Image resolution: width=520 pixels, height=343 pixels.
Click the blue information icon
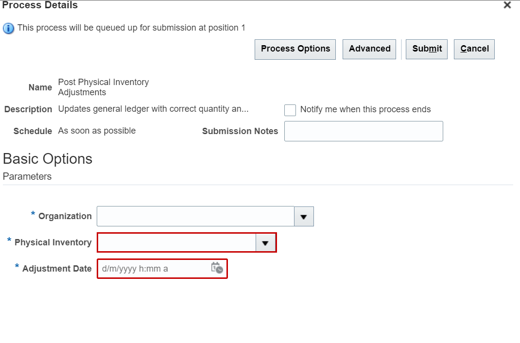point(8,28)
